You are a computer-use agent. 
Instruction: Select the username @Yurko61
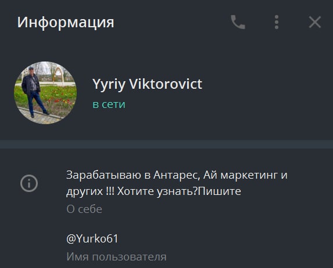(92, 239)
